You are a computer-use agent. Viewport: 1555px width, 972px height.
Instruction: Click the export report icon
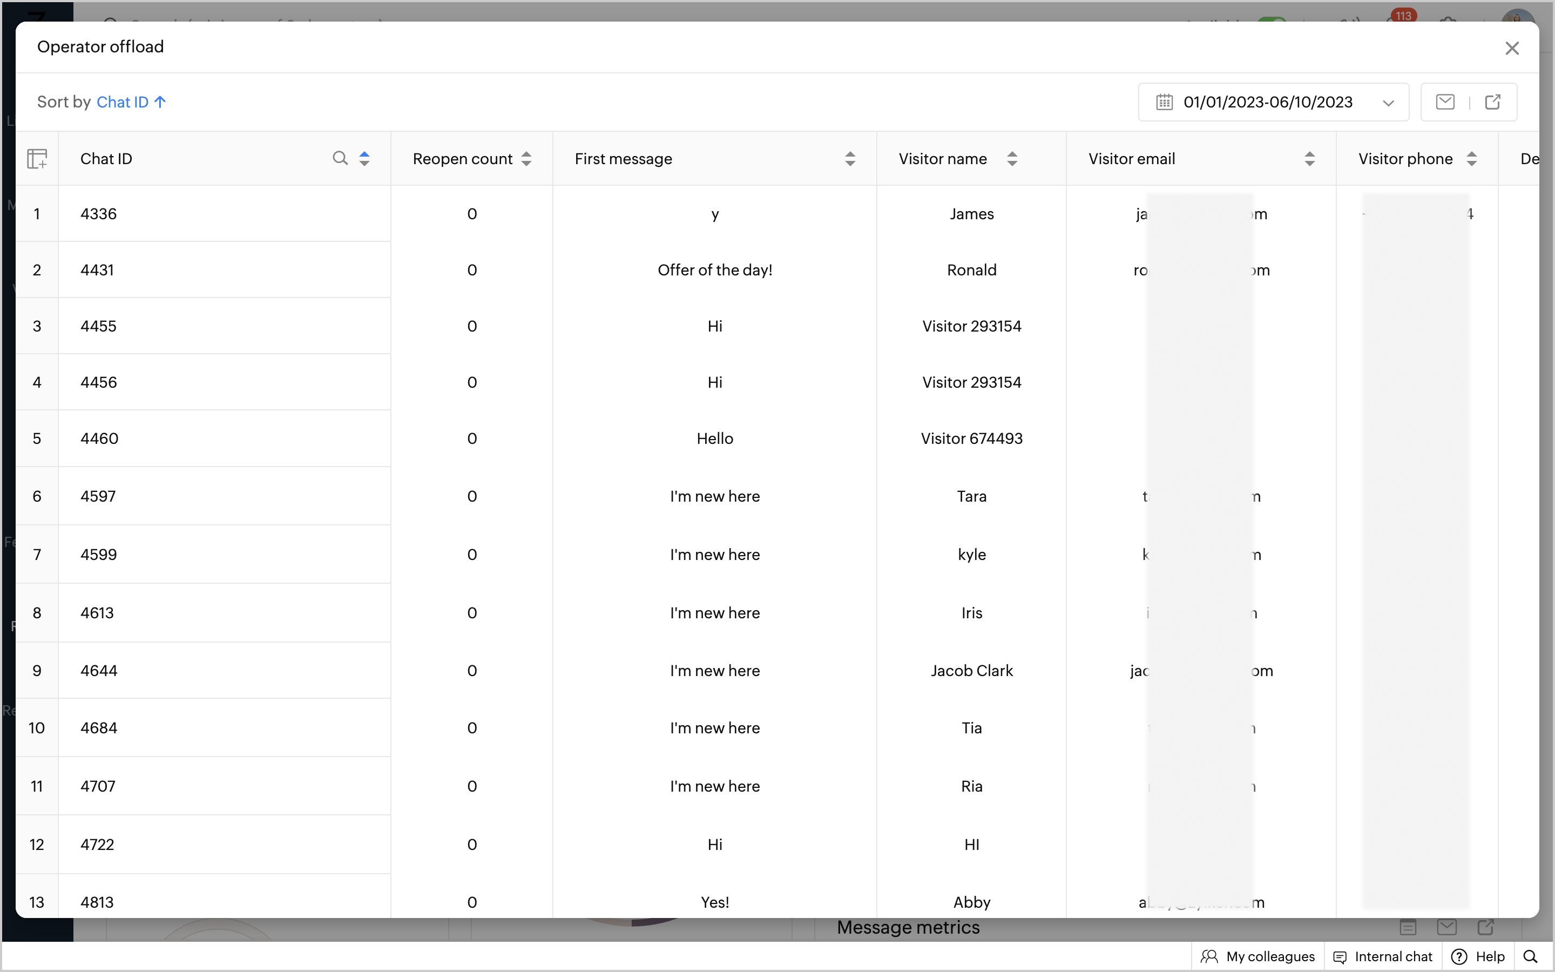(1493, 102)
